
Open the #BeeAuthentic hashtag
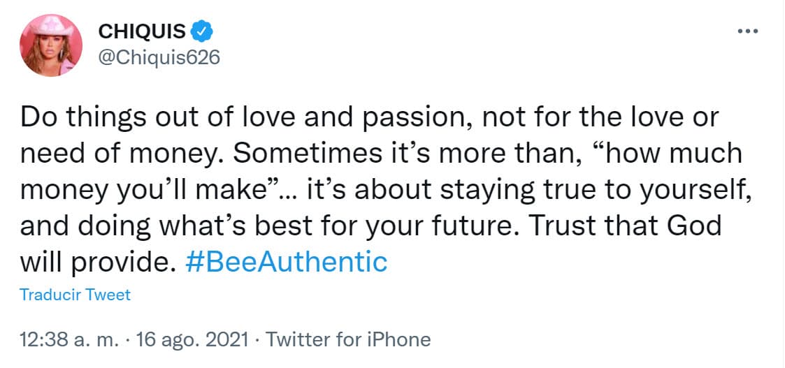(287, 262)
